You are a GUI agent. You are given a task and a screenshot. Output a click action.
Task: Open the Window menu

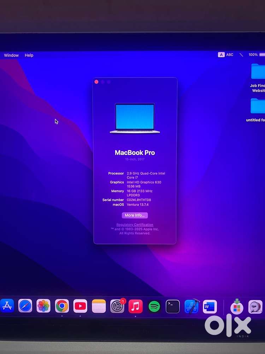pos(11,55)
